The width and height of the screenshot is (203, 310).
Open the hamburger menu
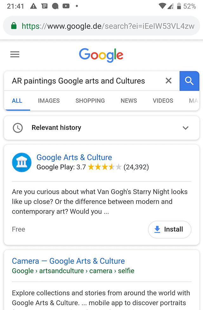(x=15, y=55)
